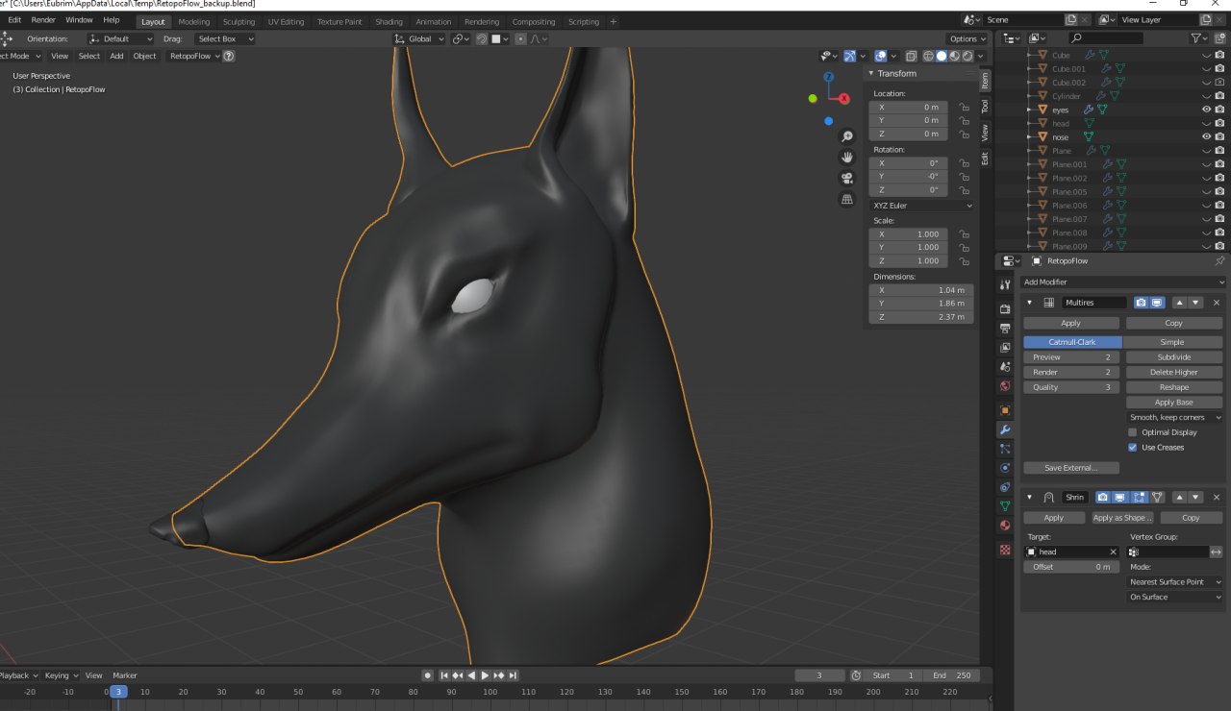Open the Render menu
Screen dimensions: 1231x711
[43, 19]
